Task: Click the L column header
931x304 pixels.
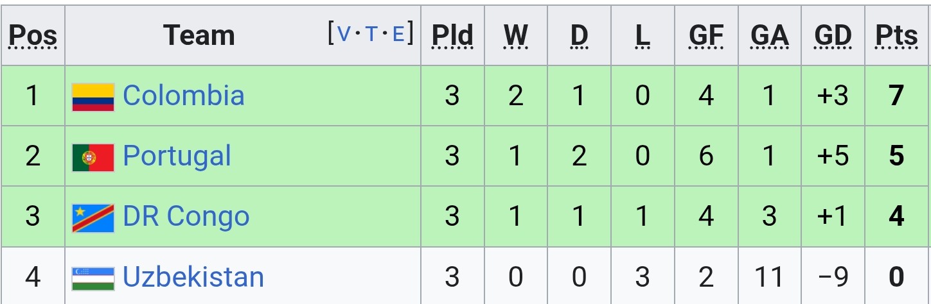Action: 643,36
